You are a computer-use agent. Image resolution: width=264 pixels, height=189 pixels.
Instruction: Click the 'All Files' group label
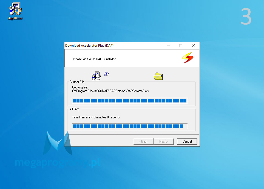[x=74, y=109]
